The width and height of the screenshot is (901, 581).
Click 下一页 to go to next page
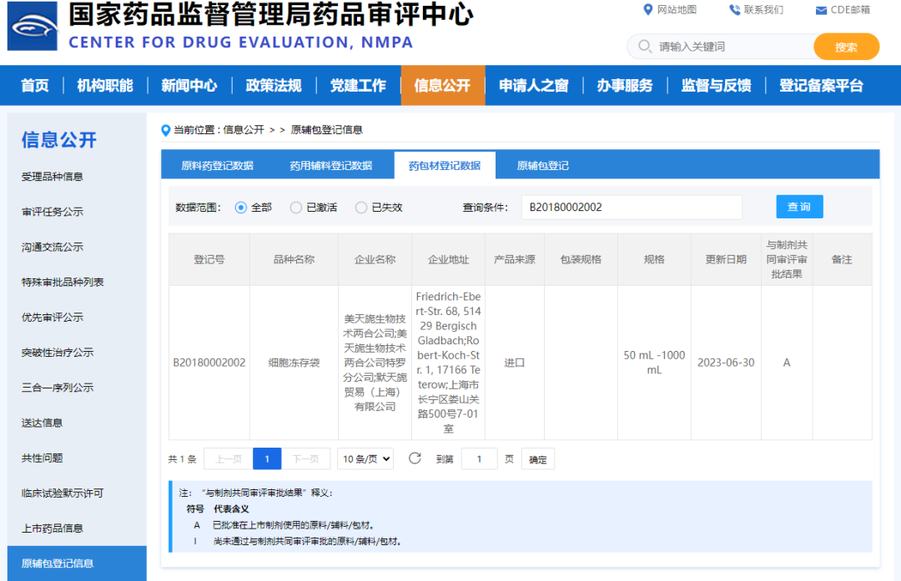(305, 458)
